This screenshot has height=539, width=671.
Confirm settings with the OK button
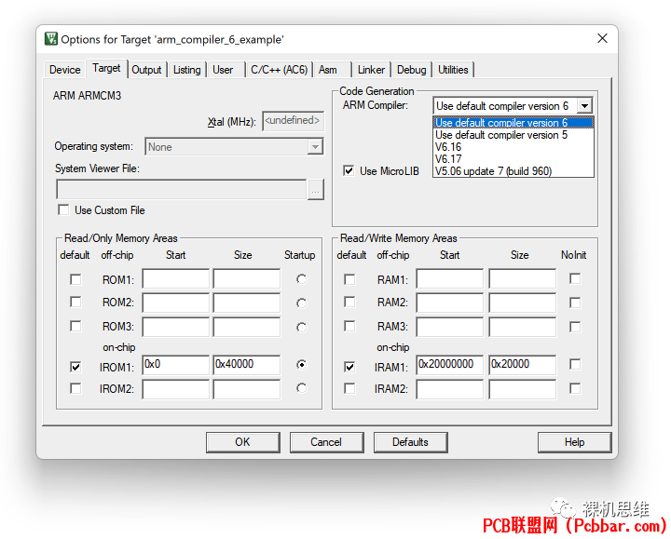(x=243, y=442)
